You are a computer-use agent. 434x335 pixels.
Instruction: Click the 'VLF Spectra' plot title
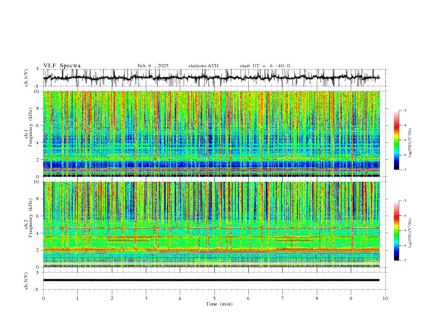click(62, 66)
